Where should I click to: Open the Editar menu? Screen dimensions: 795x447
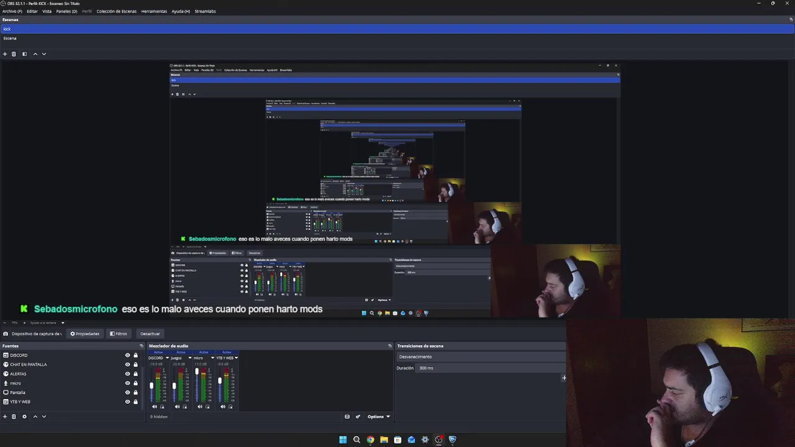[x=32, y=11]
